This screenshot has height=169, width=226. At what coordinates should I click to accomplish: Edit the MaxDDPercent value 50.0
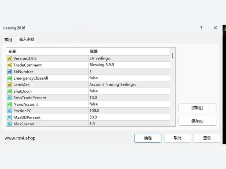point(129,117)
